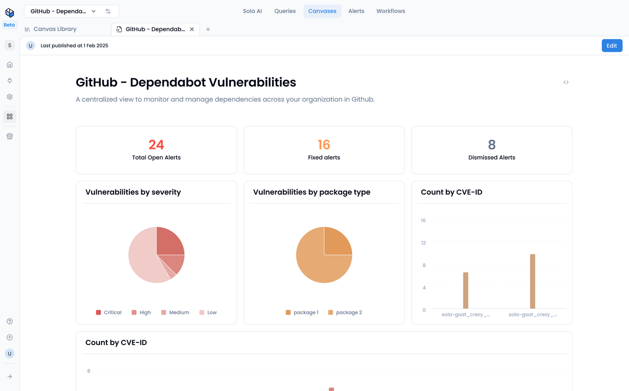Go to Home in sidebar
Screen dimensions: 629x391
(10, 64)
